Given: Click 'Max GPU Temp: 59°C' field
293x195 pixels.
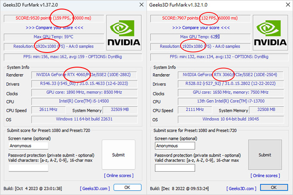Looking at the screenshot, I should [x=54, y=37].
